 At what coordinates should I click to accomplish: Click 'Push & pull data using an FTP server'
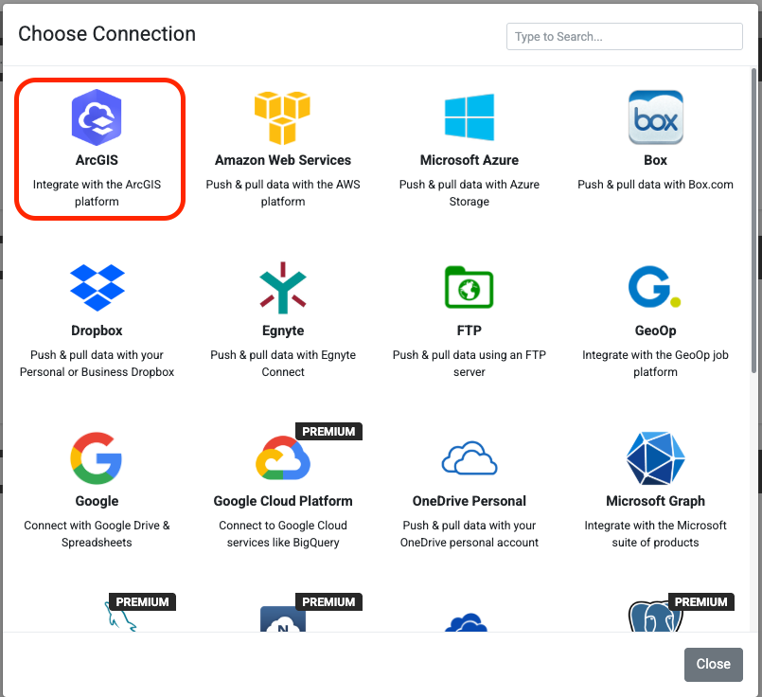(x=469, y=364)
